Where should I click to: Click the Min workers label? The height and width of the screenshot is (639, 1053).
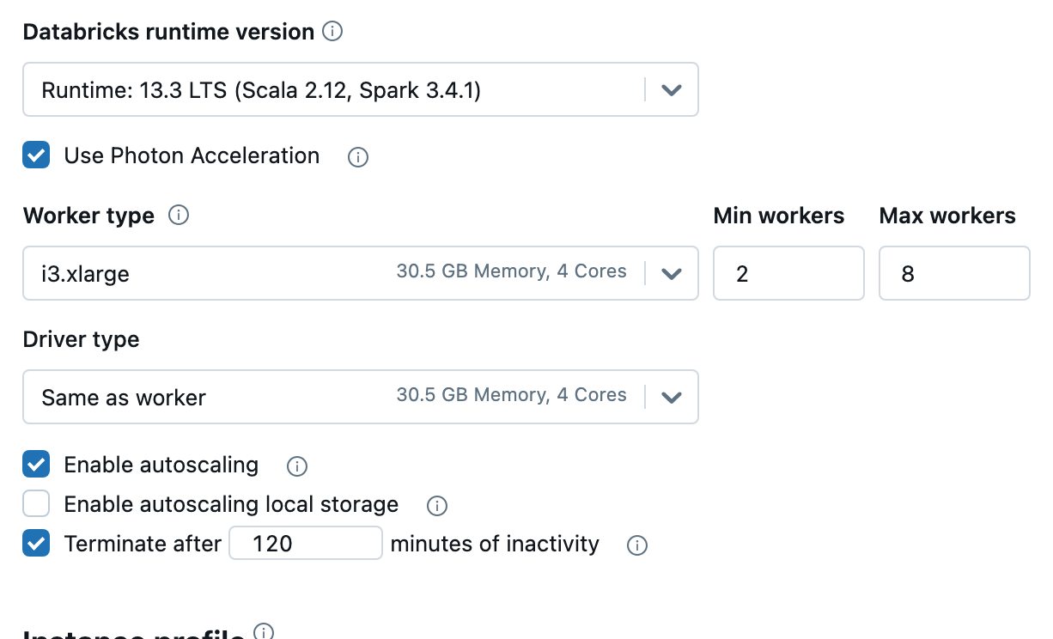click(779, 216)
